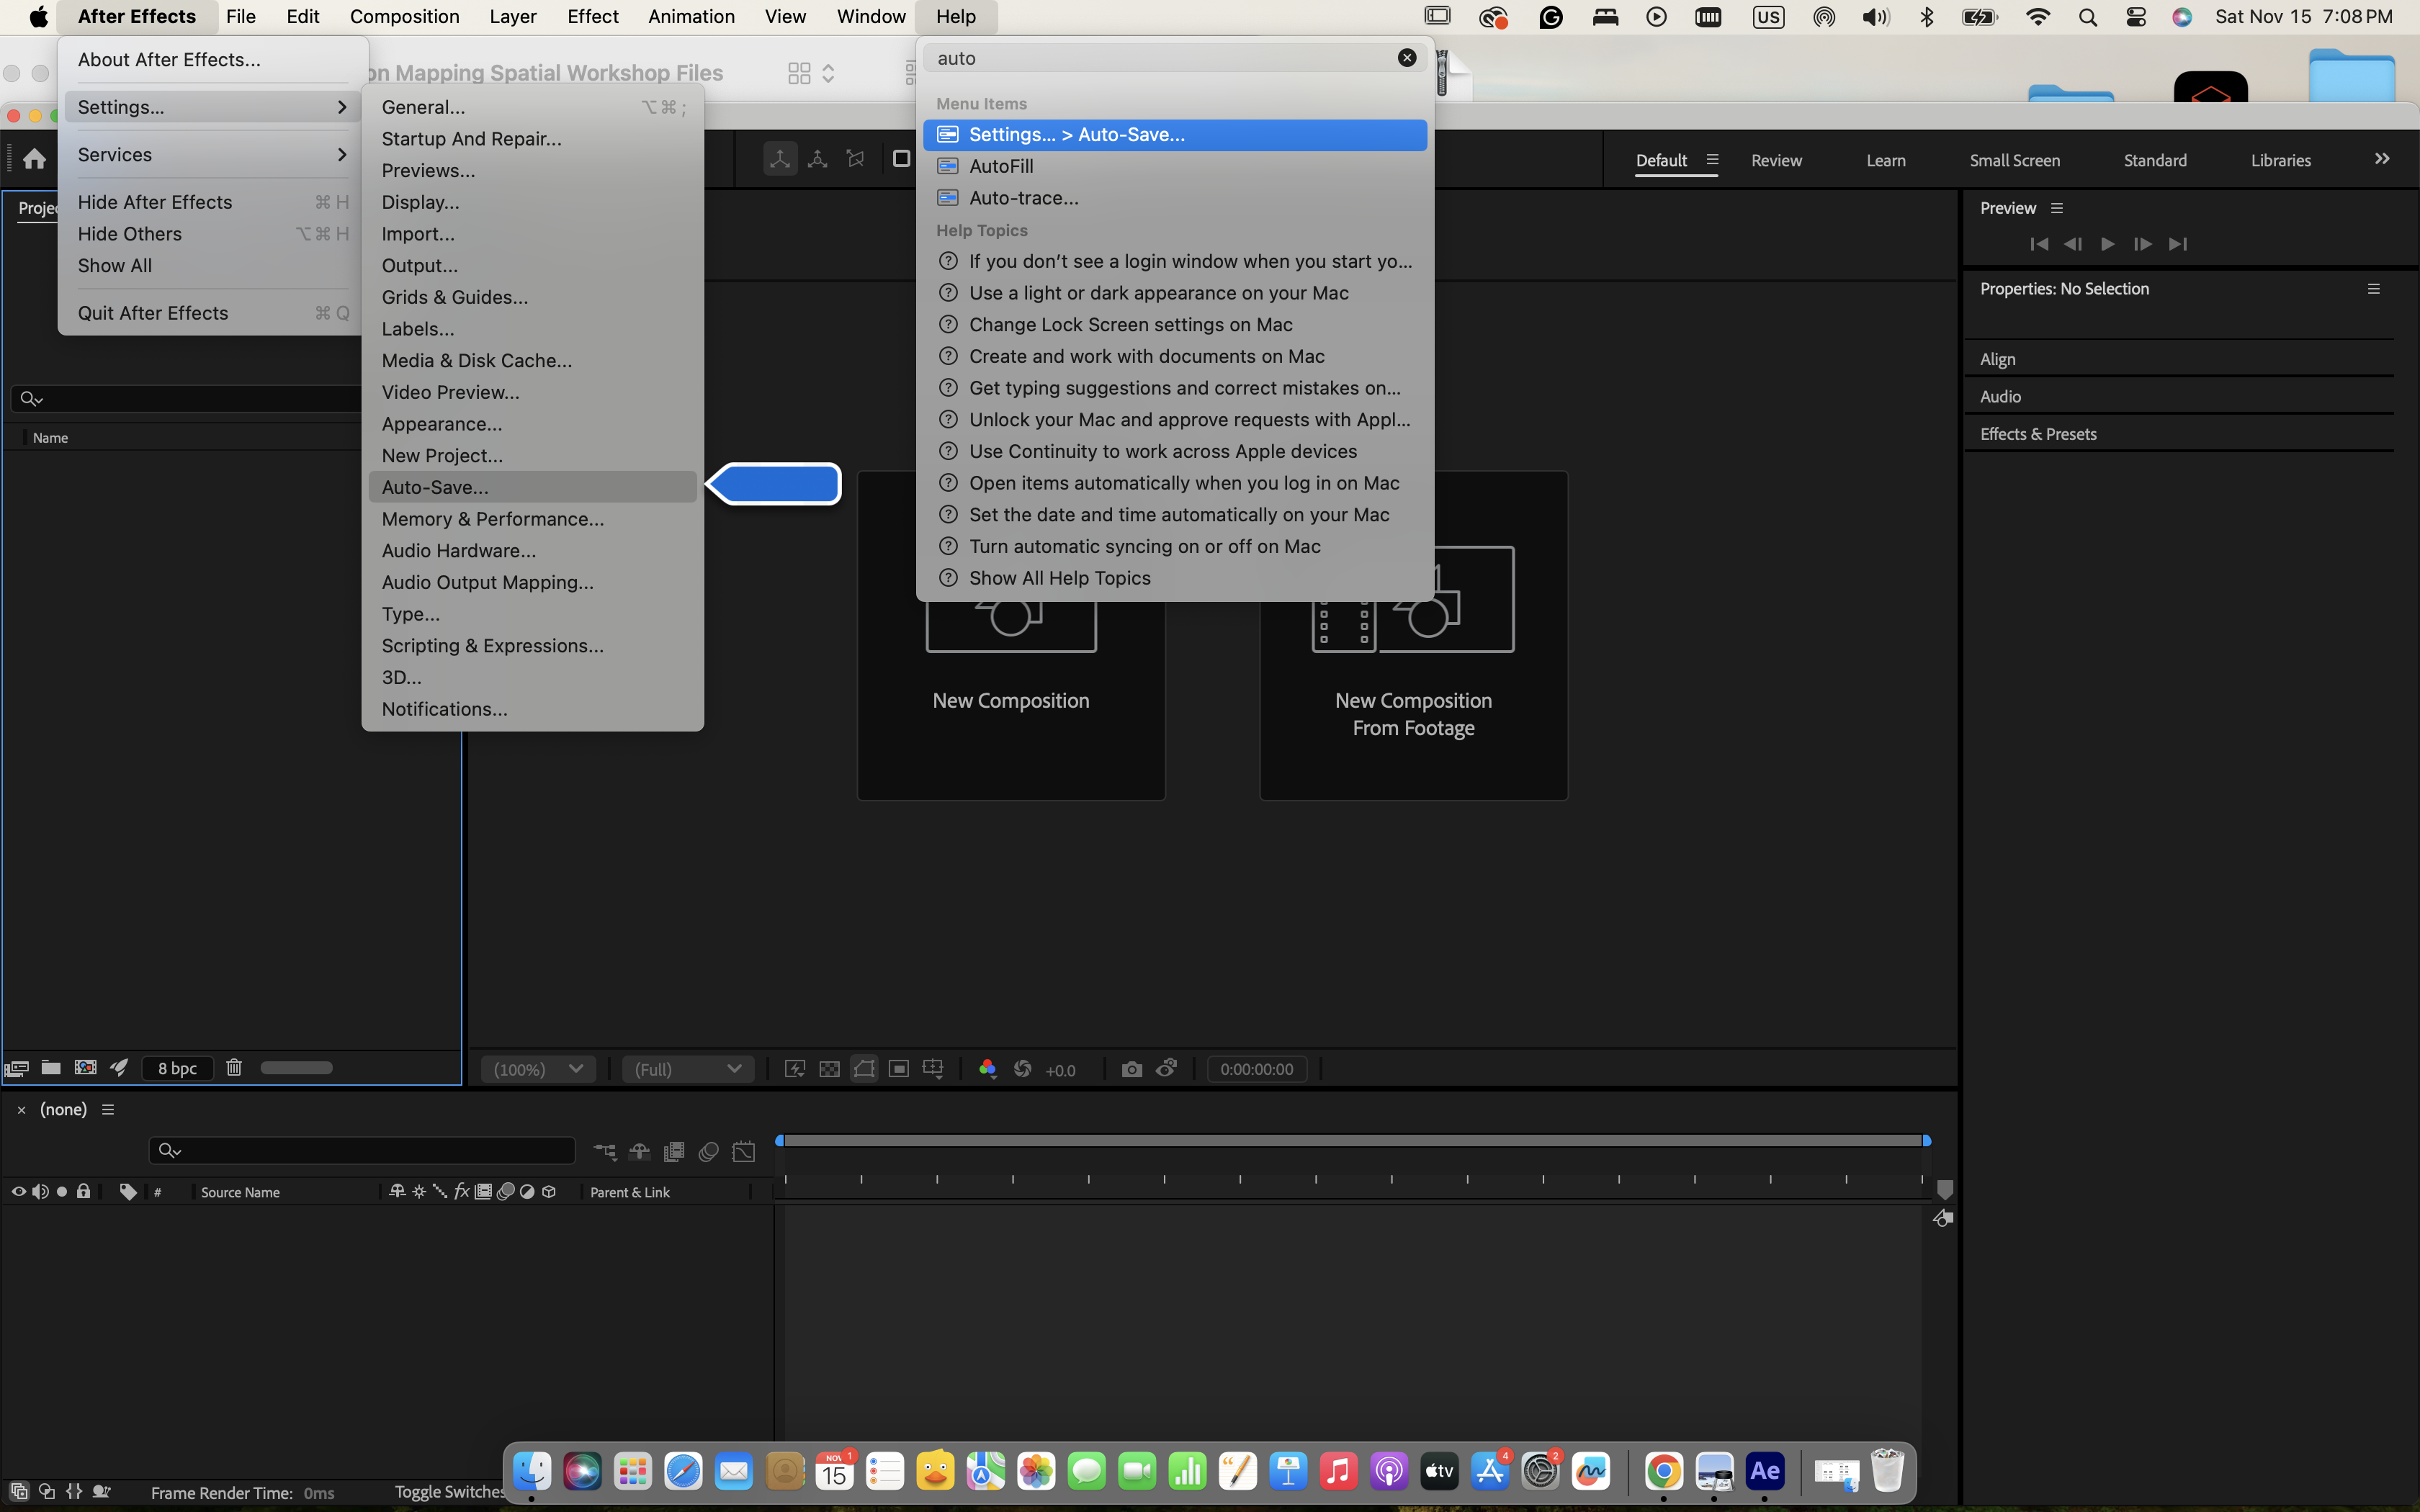Expand the workspace overflow chevron
Image resolution: width=2420 pixels, height=1512 pixels.
click(2382, 159)
